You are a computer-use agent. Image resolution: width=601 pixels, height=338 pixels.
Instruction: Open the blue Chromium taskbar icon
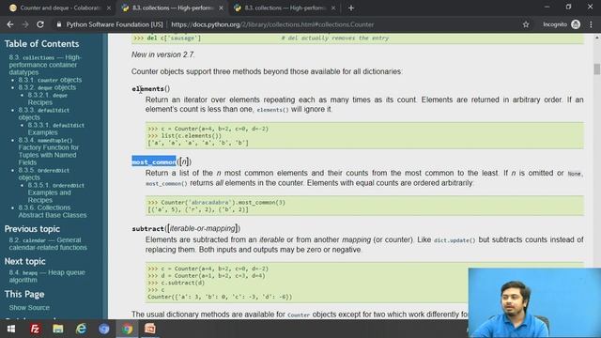pos(104,329)
